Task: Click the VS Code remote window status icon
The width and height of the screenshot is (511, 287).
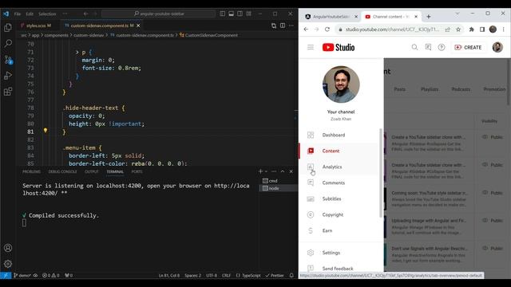Action: [x=6, y=275]
